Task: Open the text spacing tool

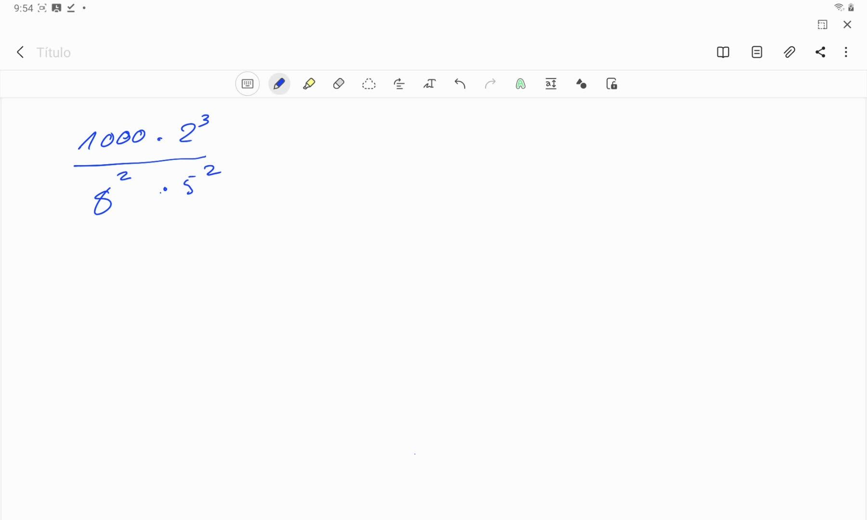Action: point(551,84)
